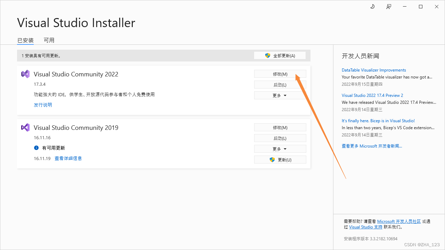Screen dimensions: 445x250
Task: Click installer version text 3.3.2182.10694
Action: 371,239
